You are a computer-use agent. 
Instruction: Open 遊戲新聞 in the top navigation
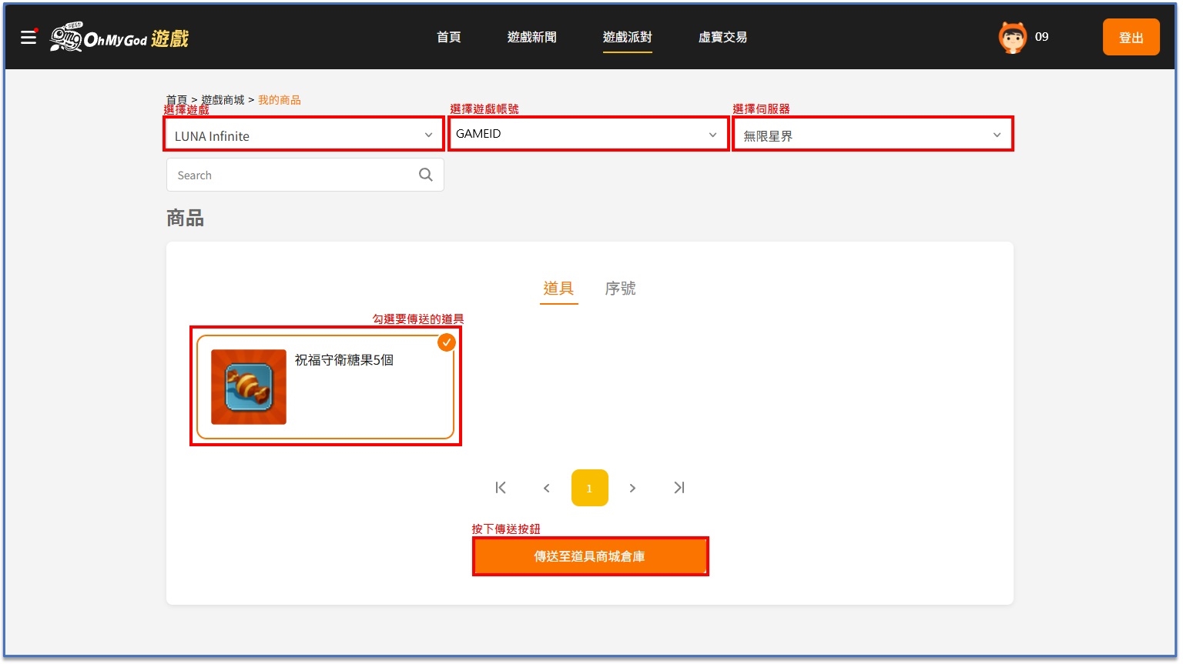[x=531, y=37]
